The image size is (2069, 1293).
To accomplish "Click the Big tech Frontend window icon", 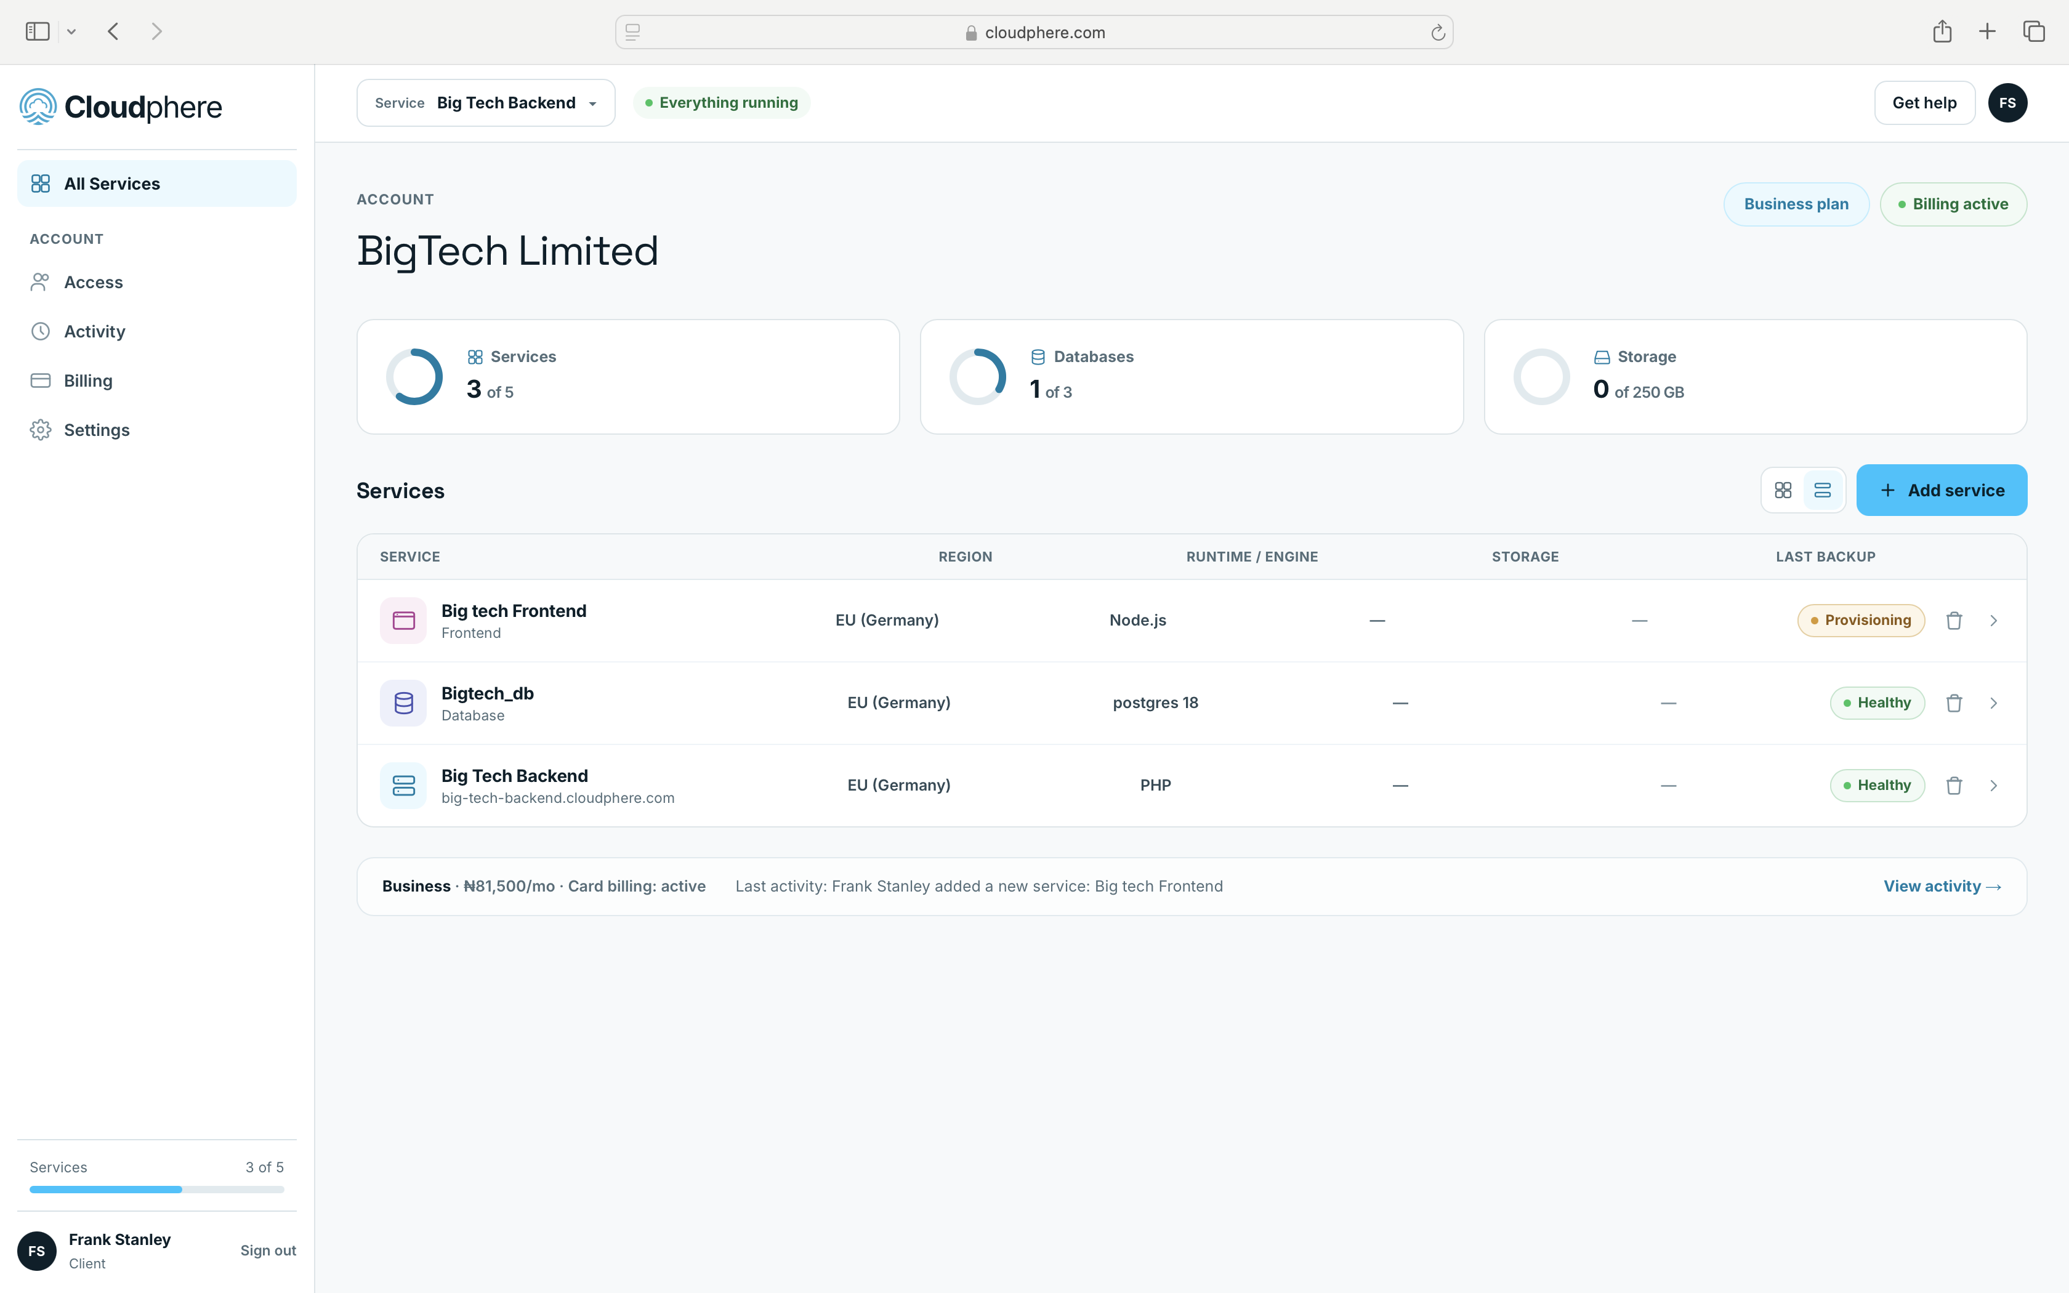I will point(403,621).
